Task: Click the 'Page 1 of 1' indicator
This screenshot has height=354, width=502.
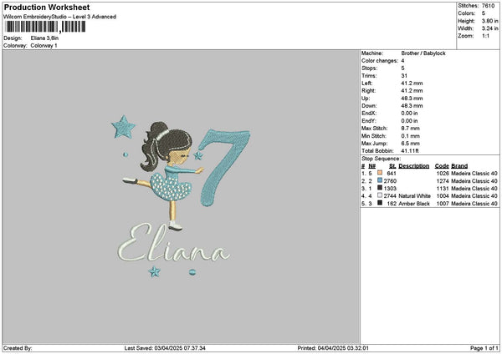Action: pyautogui.click(x=484, y=348)
